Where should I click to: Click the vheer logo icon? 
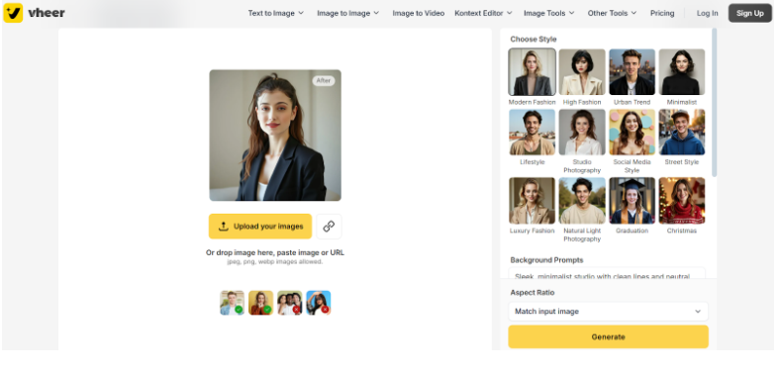(x=13, y=13)
